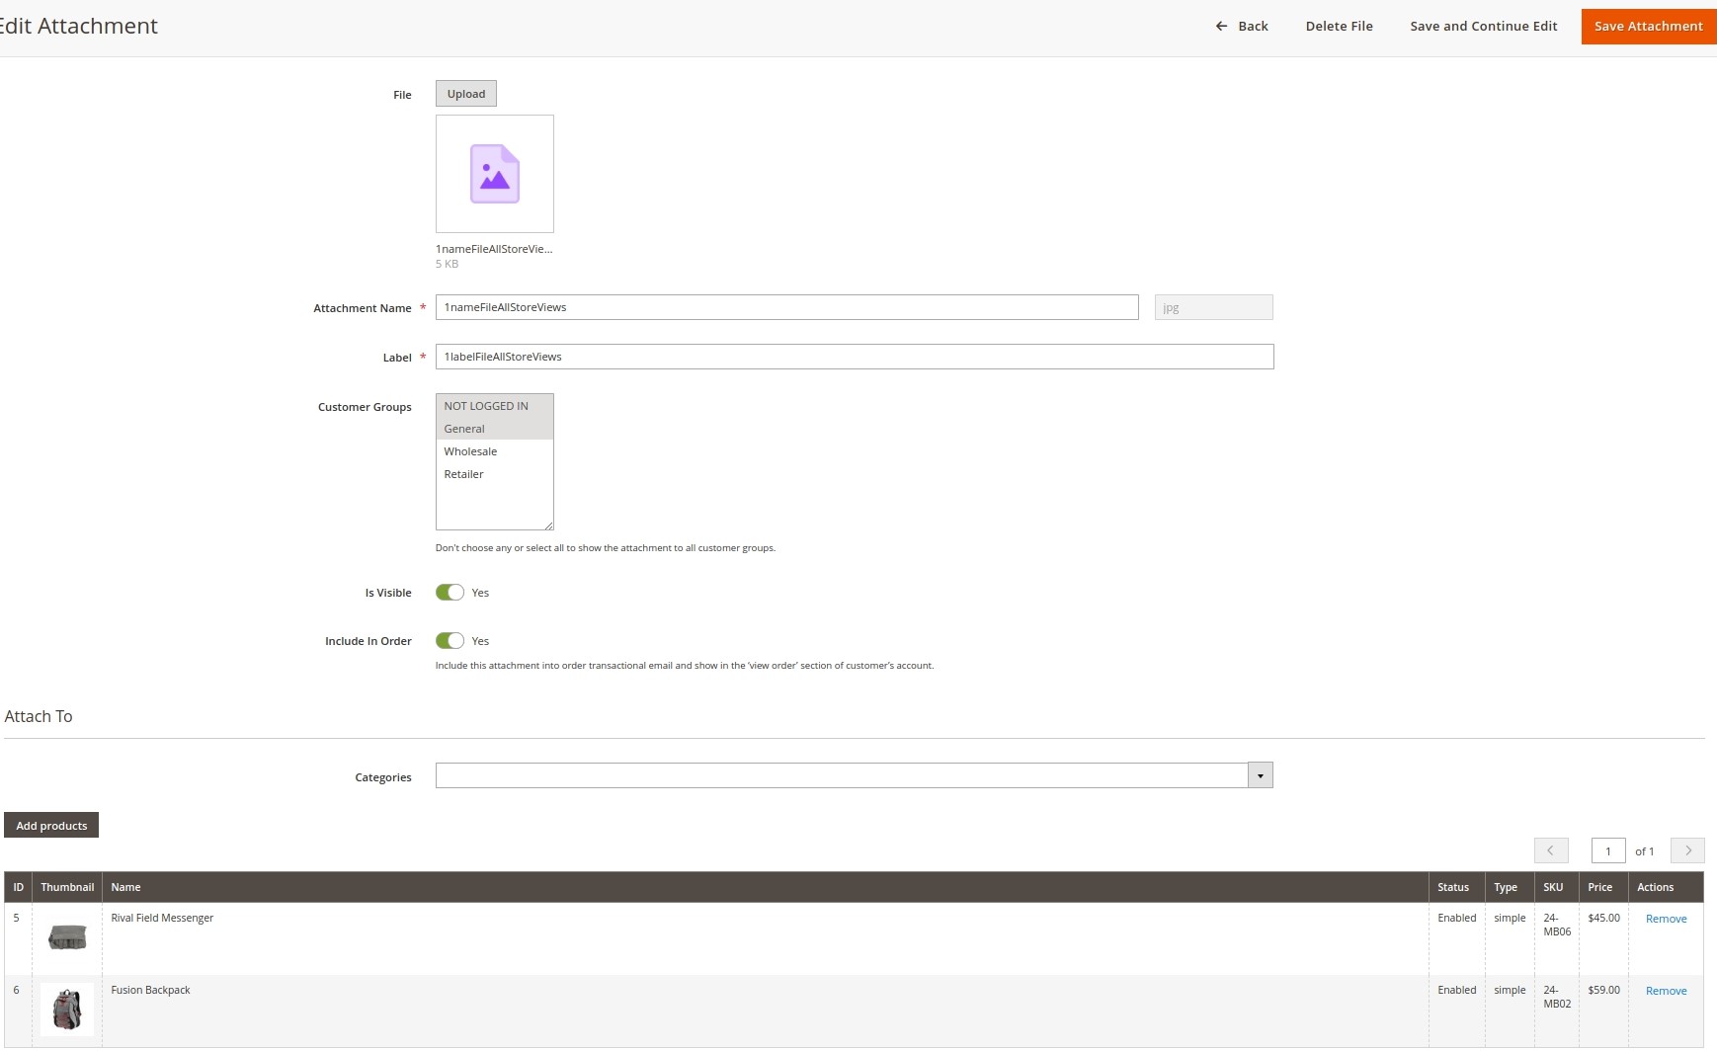This screenshot has width=1717, height=1051.
Task: Remove the Fusion Backpack product
Action: [x=1666, y=991]
